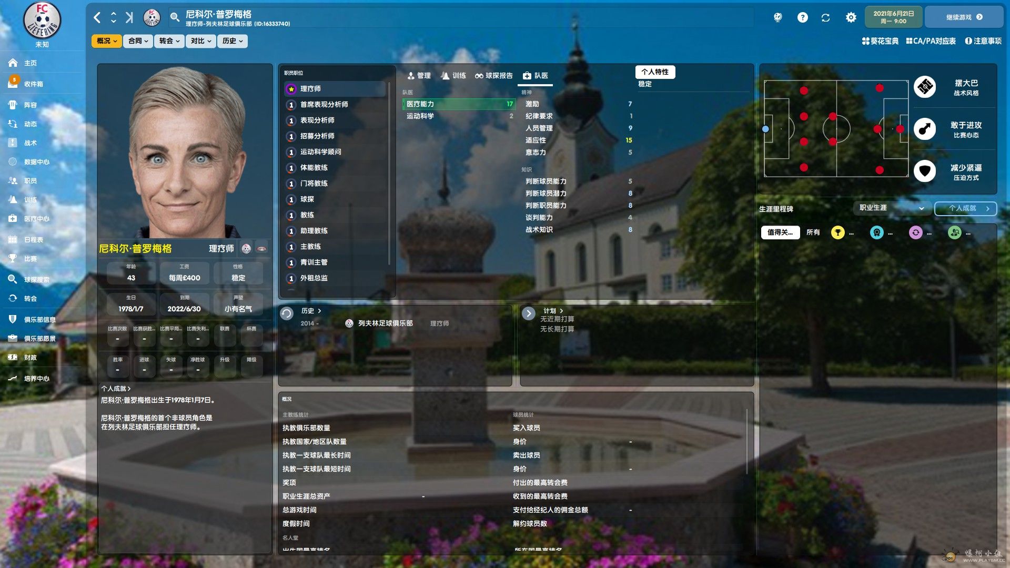Switch to the 训练 attributes tab

click(x=453, y=76)
